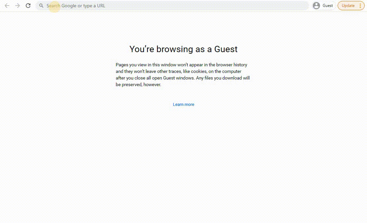Click the search magnifier icon in the address bar
Viewport: 367px width, 223px height.
coord(41,6)
